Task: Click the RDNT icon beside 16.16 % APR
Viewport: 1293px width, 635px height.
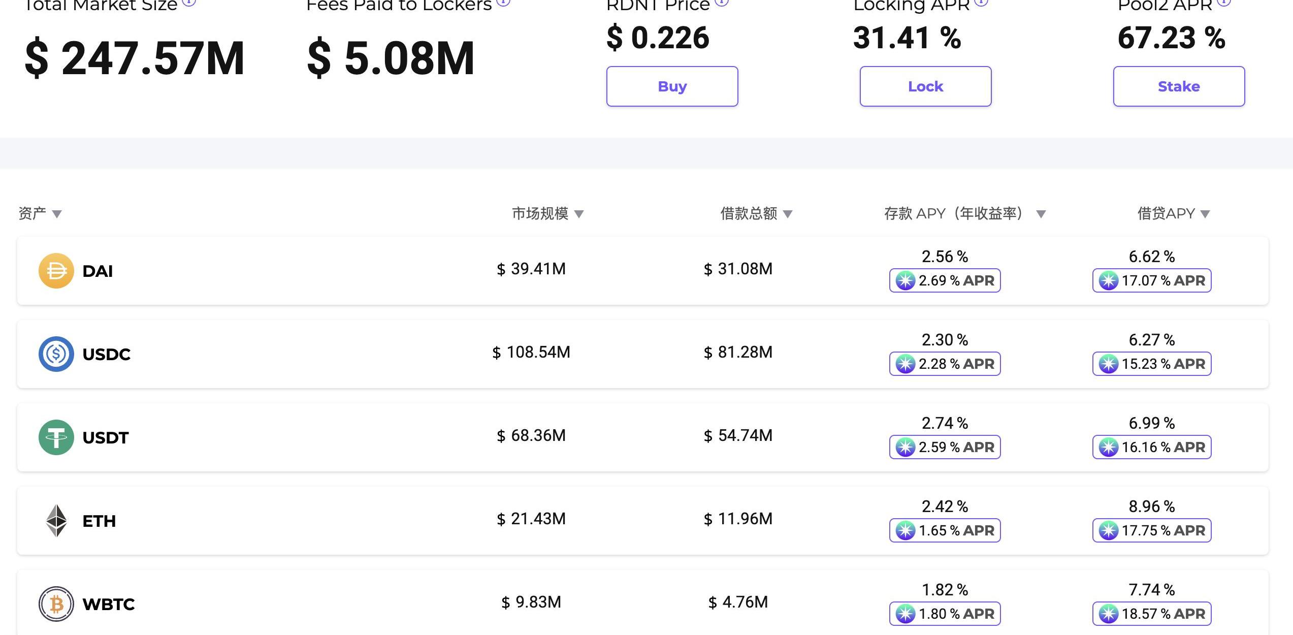Action: coord(1108,447)
